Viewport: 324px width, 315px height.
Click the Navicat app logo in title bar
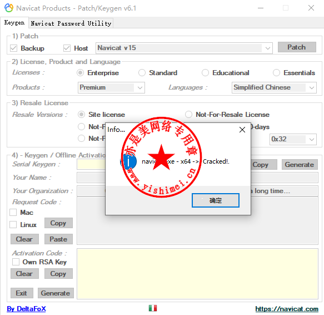pos(9,8)
